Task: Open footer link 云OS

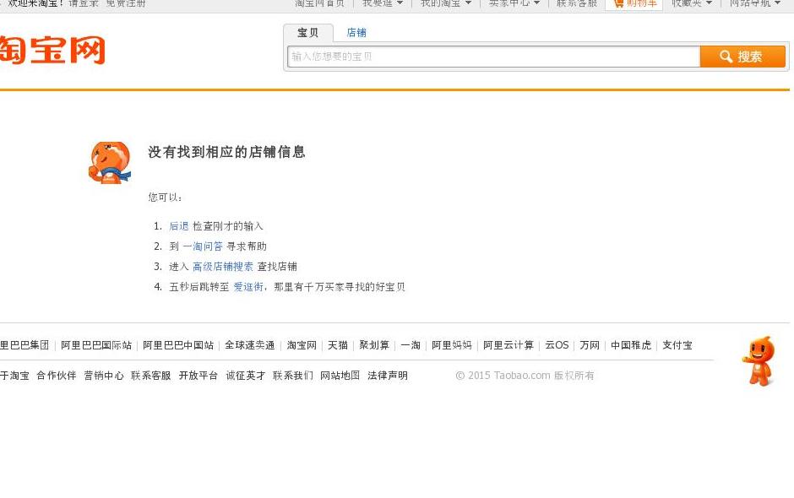Action: click(x=557, y=345)
